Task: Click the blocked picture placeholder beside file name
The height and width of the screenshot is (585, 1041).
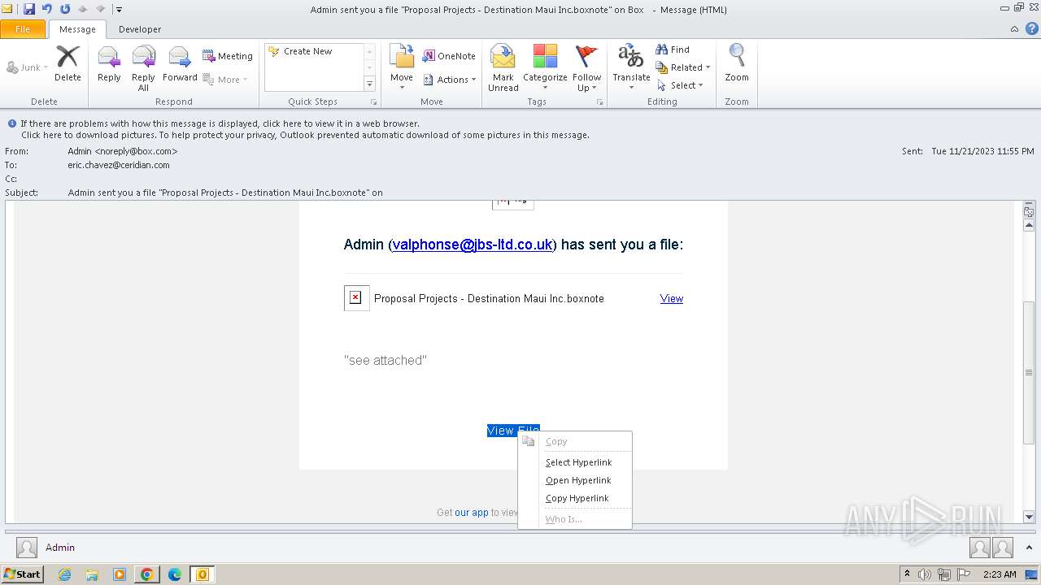Action: point(356,298)
